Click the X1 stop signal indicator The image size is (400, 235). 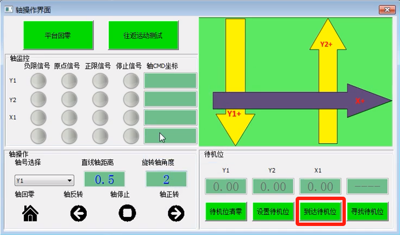(x=131, y=117)
